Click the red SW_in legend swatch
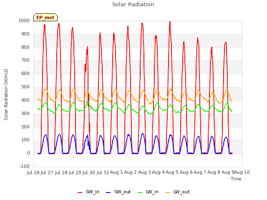 click(80, 192)
